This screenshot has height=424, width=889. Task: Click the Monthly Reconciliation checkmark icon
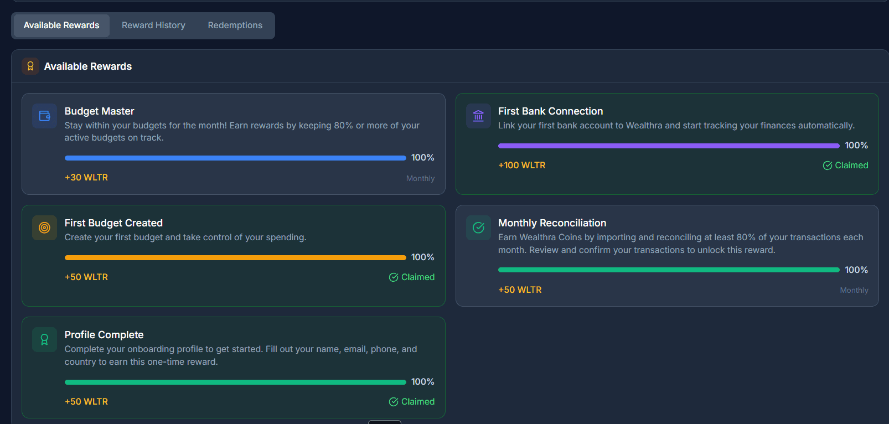[478, 228]
